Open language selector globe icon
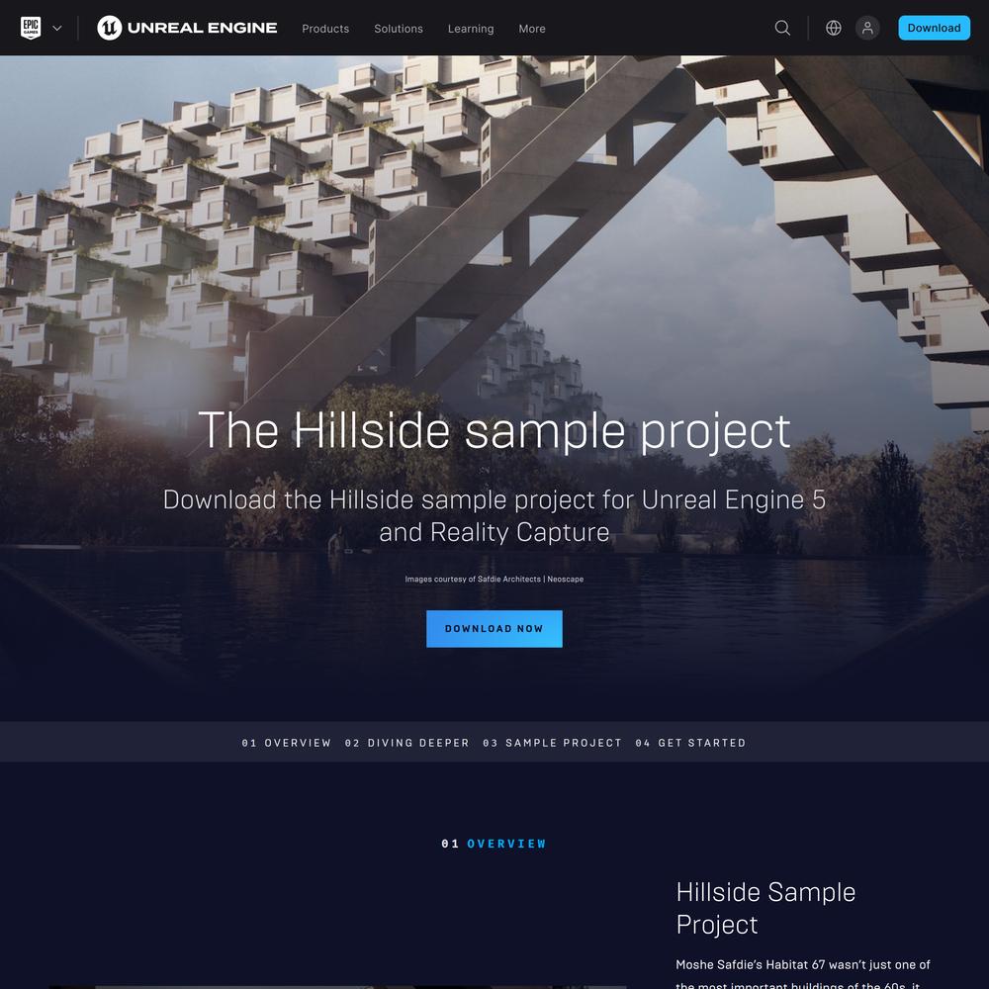 click(x=833, y=28)
